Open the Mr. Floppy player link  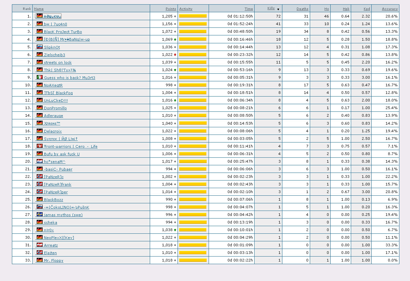point(54,261)
